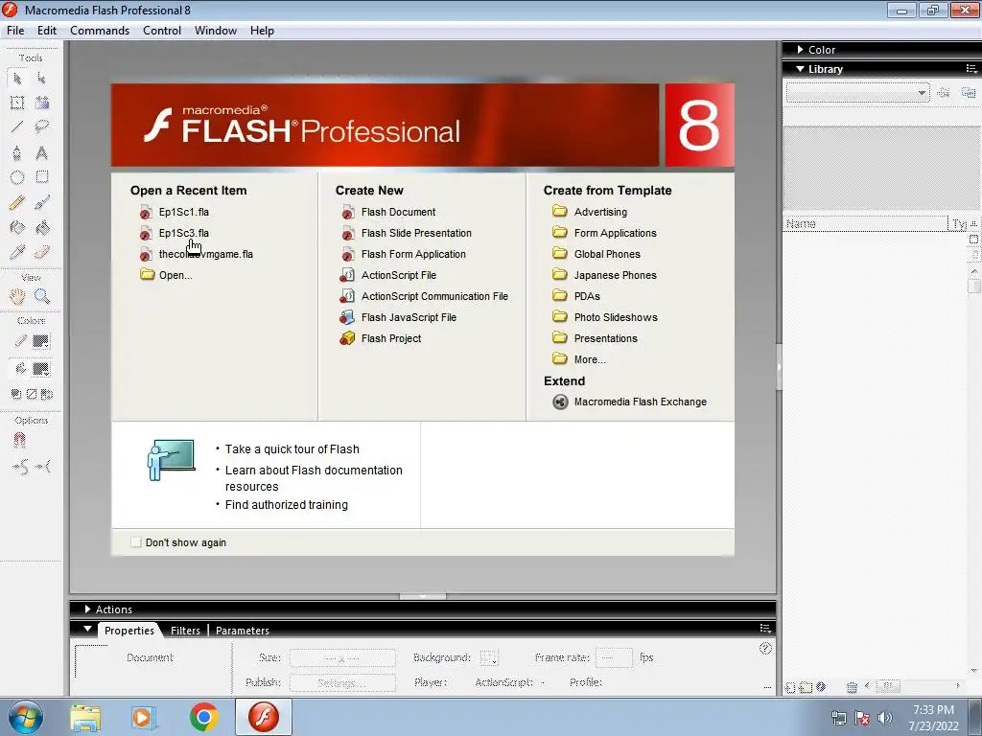Select the Brush tool

click(42, 202)
